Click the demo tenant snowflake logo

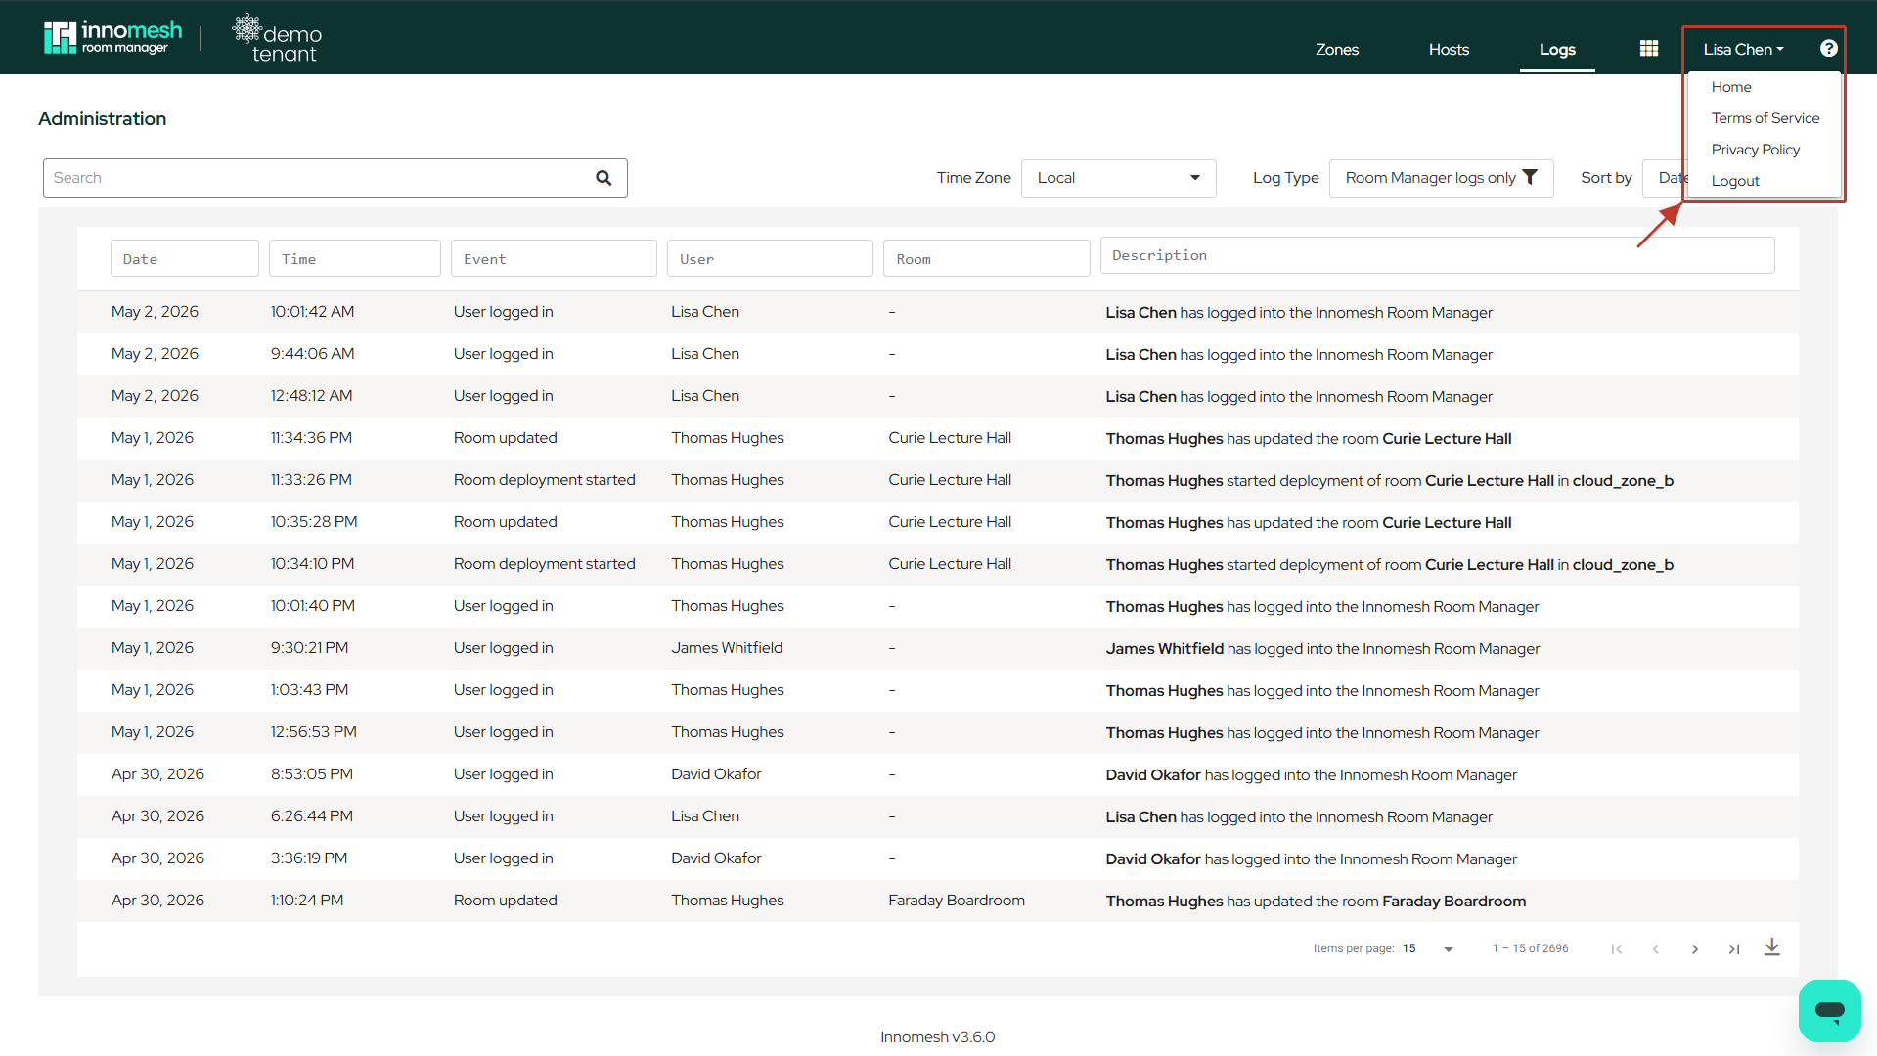pyautogui.click(x=277, y=39)
